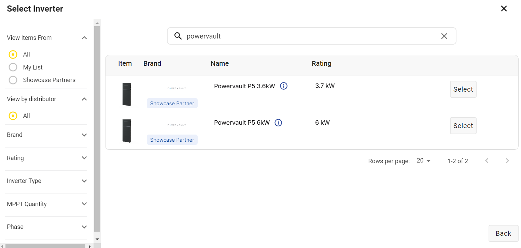Image resolution: width=521 pixels, height=248 pixels.
Task: Click the search magnifier icon
Action: point(178,36)
